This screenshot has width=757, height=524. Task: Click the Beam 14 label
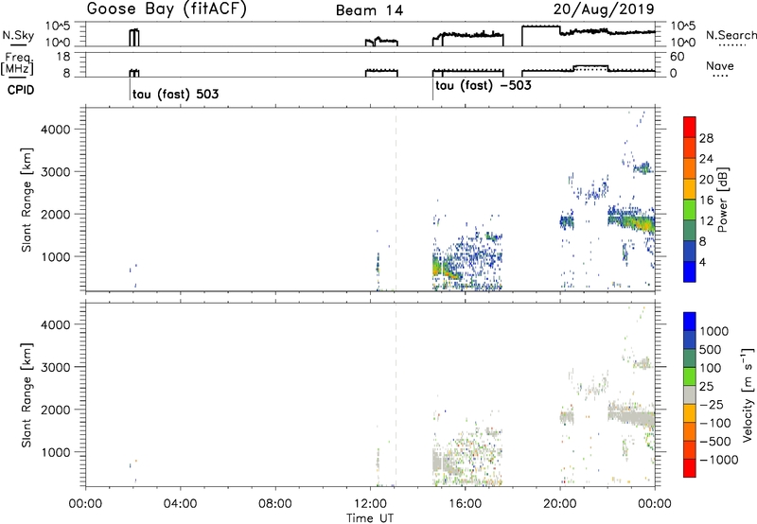coord(369,10)
